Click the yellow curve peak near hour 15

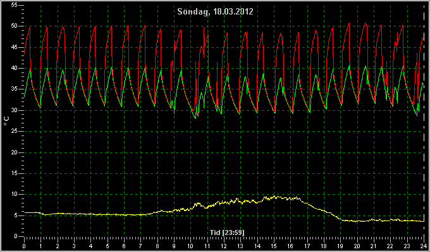(274, 196)
